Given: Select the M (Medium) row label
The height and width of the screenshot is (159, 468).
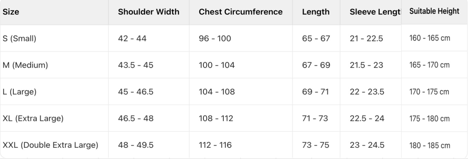Looking at the screenshot, I should [25, 65].
